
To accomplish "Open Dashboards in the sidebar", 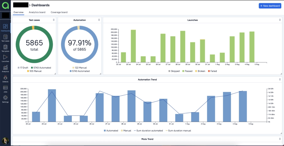I will [x=5, y=28].
